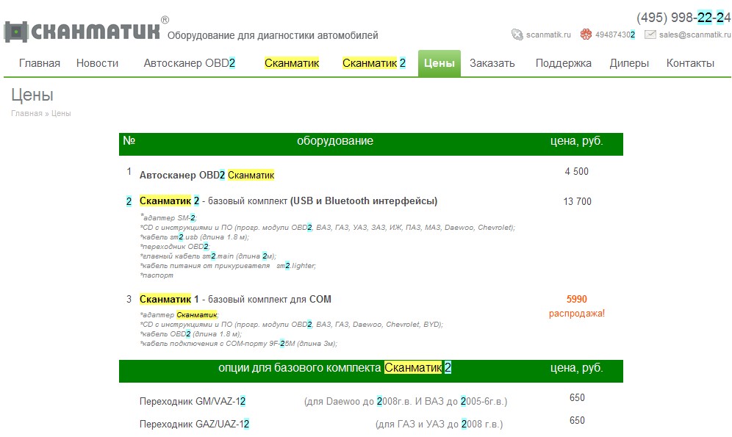732x437 pixels.
Task: Click the scanmatik.ru Skype name
Action: click(548, 35)
